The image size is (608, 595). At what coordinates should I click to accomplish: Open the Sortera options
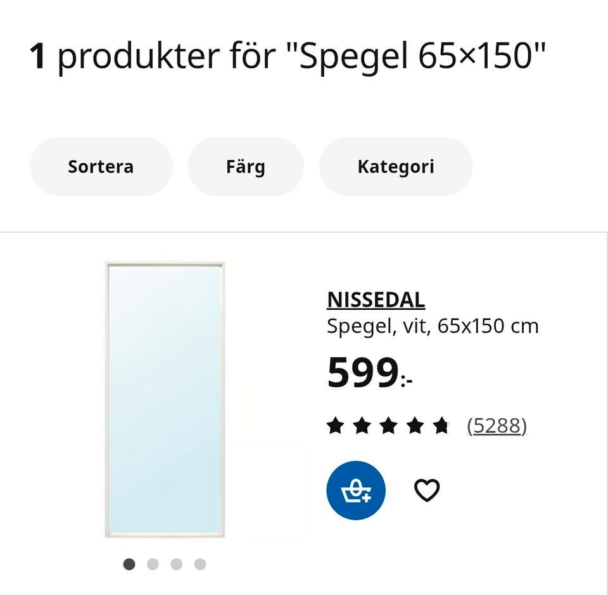(101, 166)
